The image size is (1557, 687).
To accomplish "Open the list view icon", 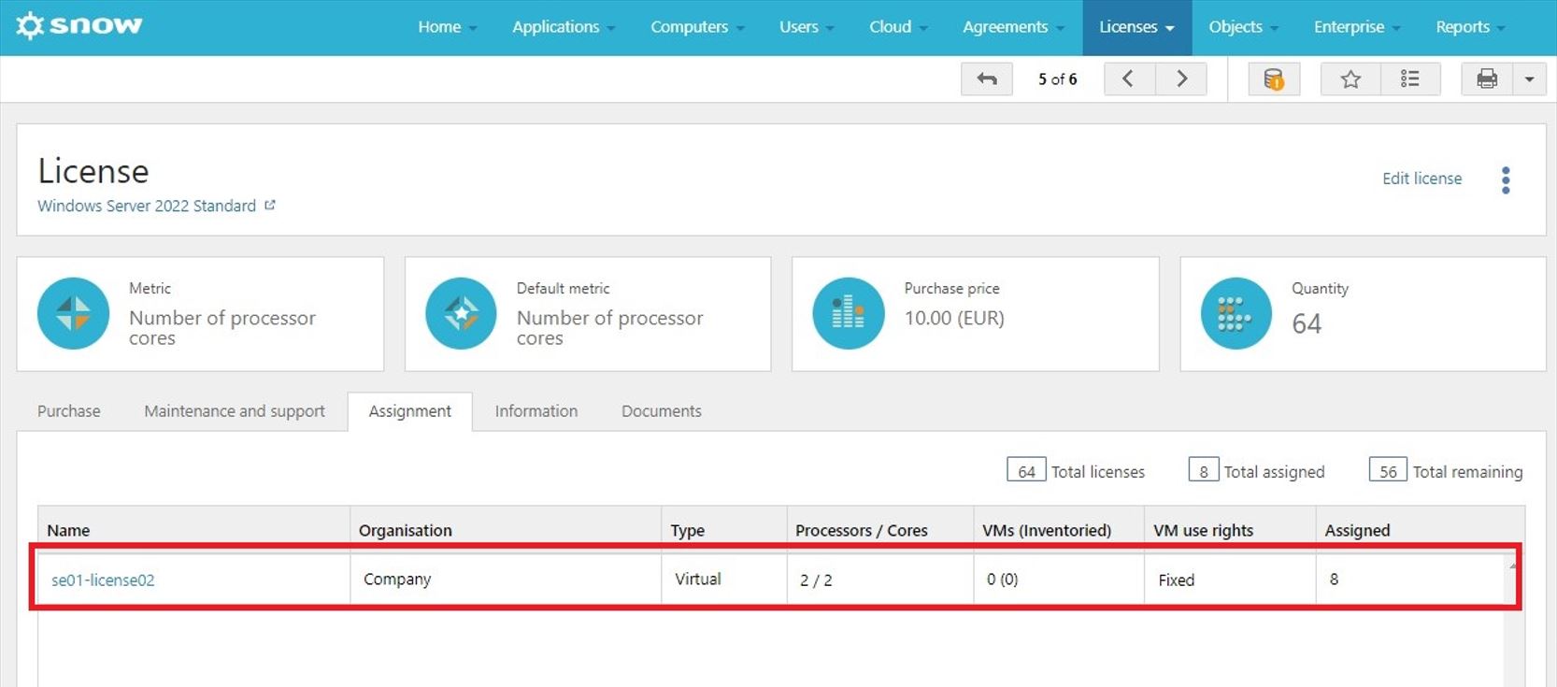I will (x=1410, y=79).
